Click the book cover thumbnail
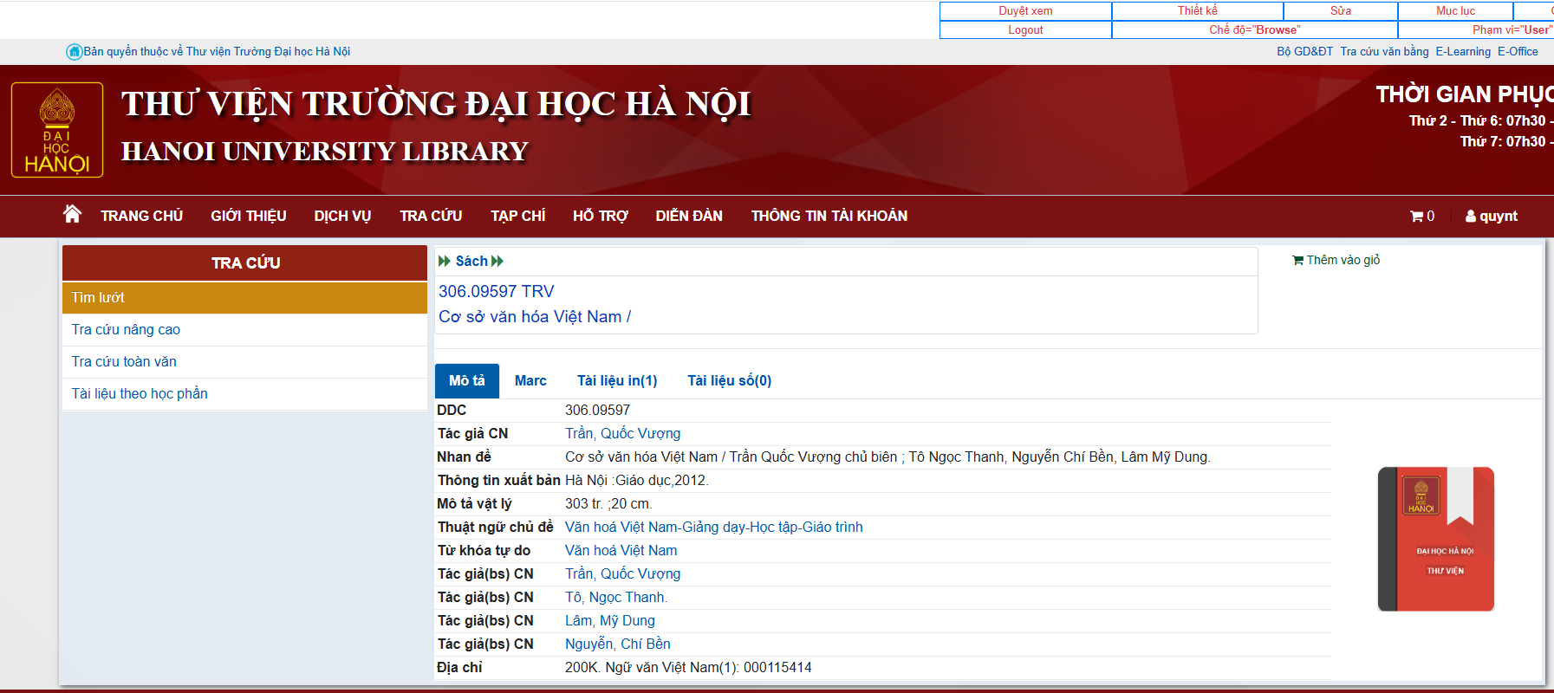The image size is (1554, 693). 1435,539
